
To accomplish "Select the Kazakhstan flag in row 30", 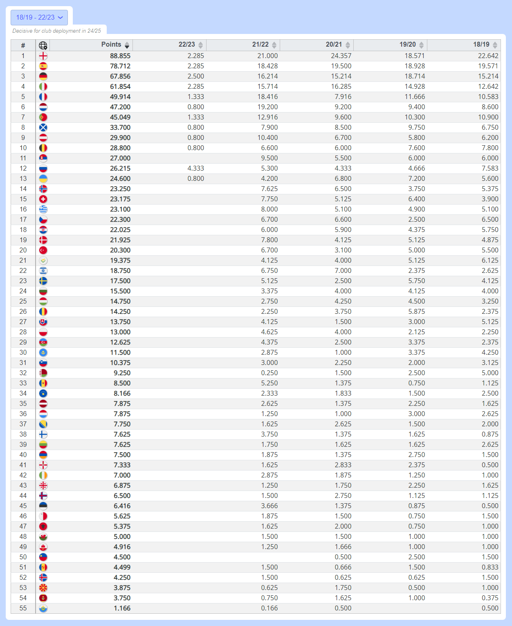I will click(43, 353).
